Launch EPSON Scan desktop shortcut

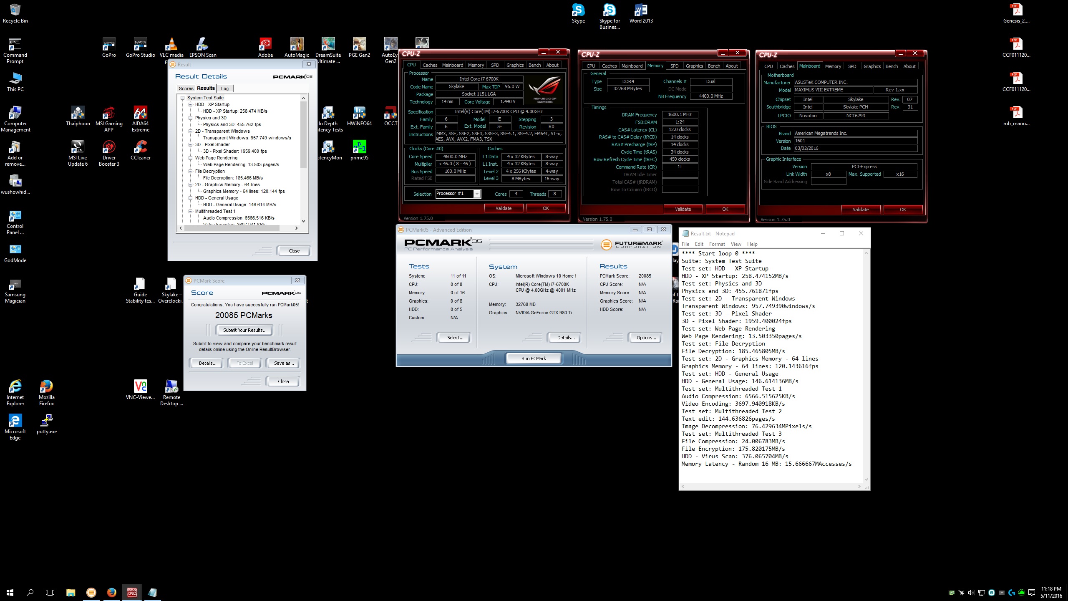203,48
